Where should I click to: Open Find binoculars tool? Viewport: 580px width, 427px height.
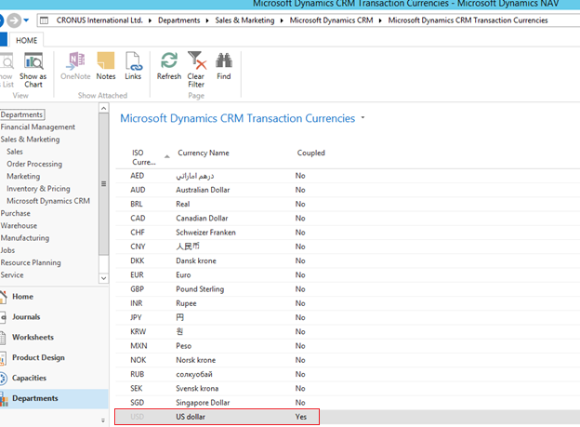click(x=224, y=66)
